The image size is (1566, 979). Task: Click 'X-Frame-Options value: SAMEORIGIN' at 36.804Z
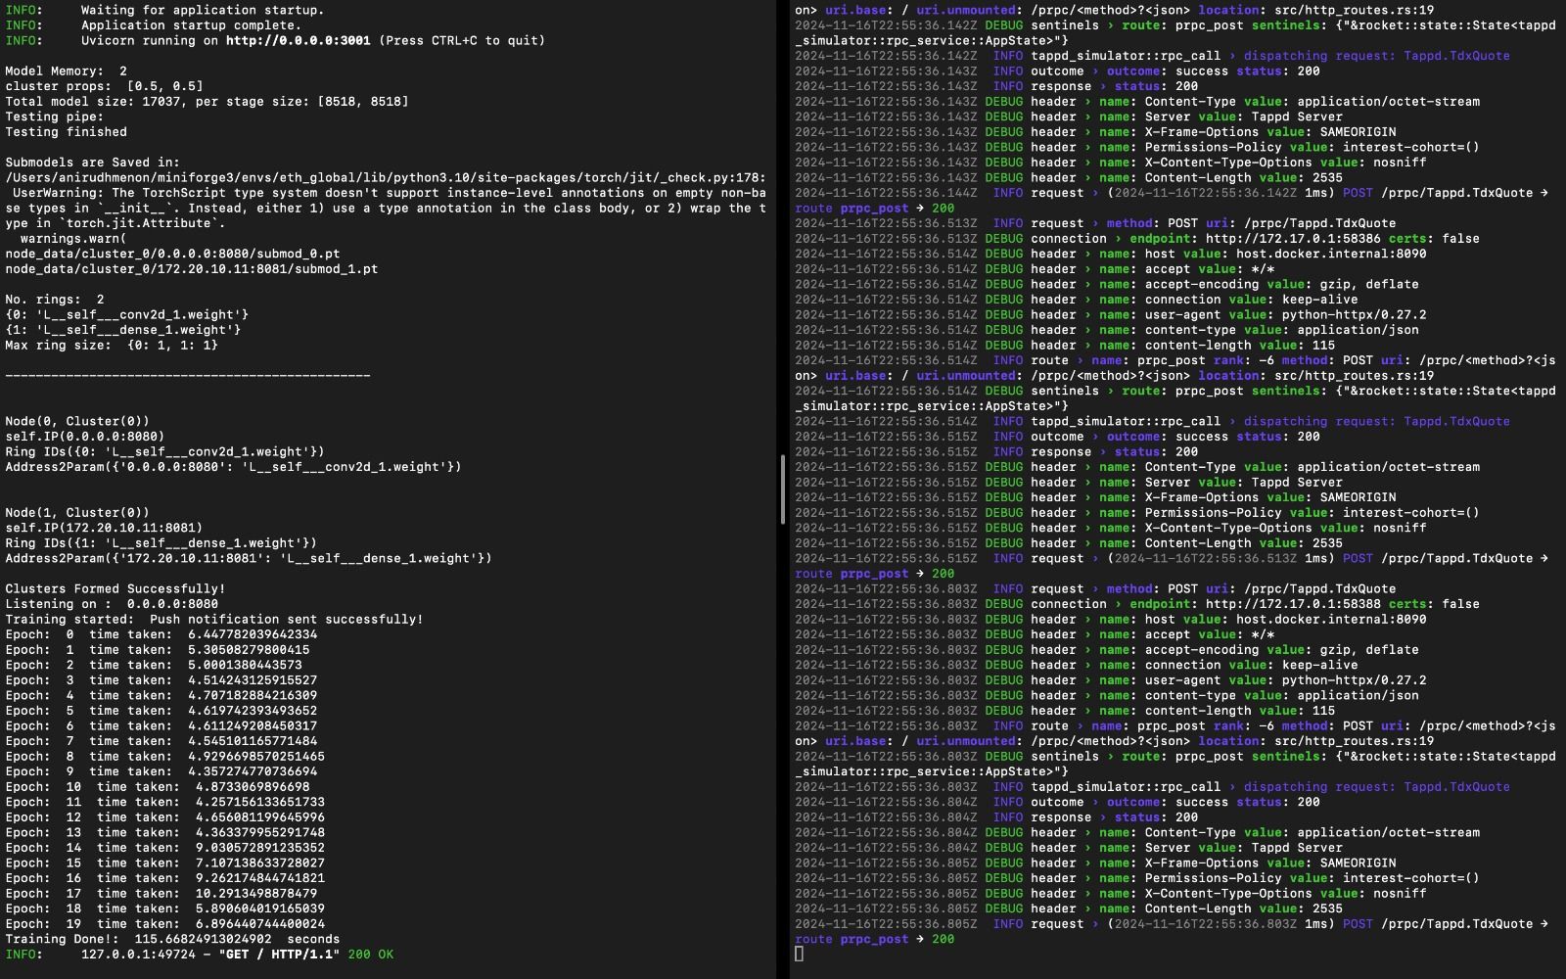(x=1247, y=862)
